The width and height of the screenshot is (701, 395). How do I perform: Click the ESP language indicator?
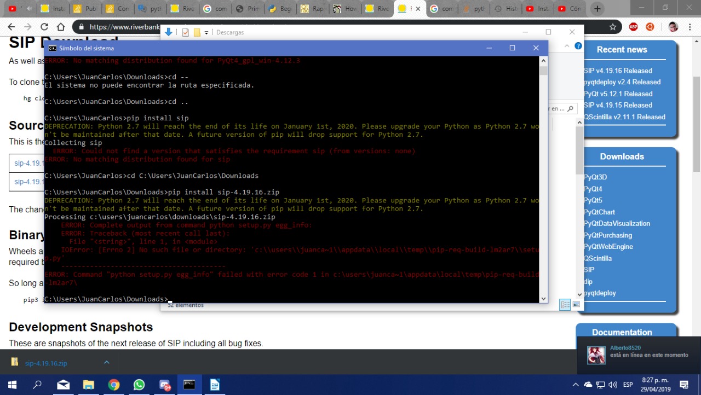click(628, 385)
